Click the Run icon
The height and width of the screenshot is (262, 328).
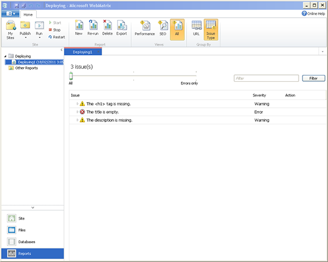point(39,26)
